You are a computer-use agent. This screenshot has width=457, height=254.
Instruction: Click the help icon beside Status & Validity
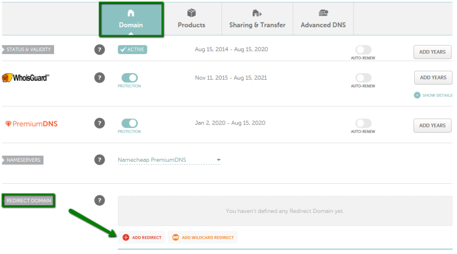tap(100, 50)
